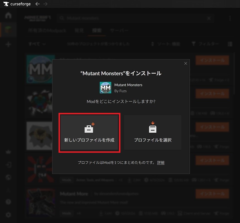
Task: Expand the フィルター filter options
Action: coord(205,44)
